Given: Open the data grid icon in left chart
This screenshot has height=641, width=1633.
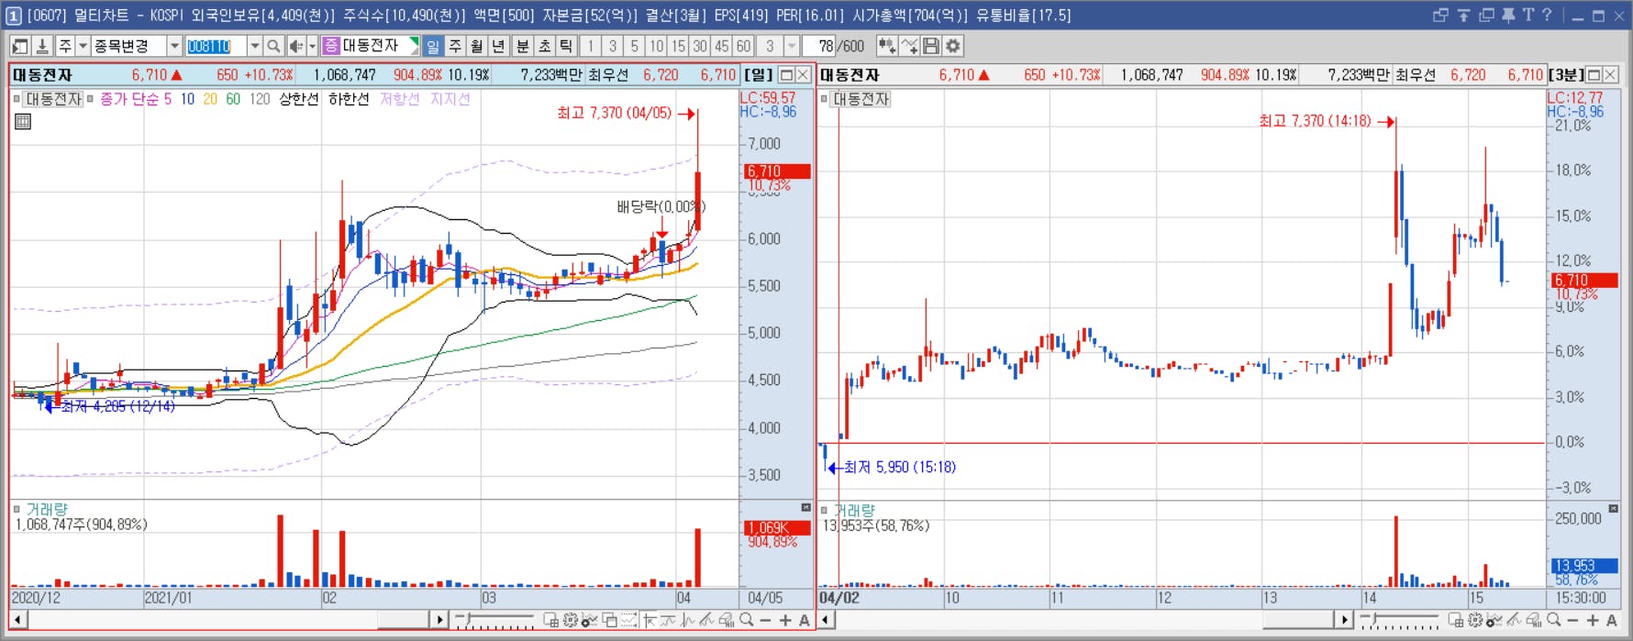Looking at the screenshot, I should point(23,121).
